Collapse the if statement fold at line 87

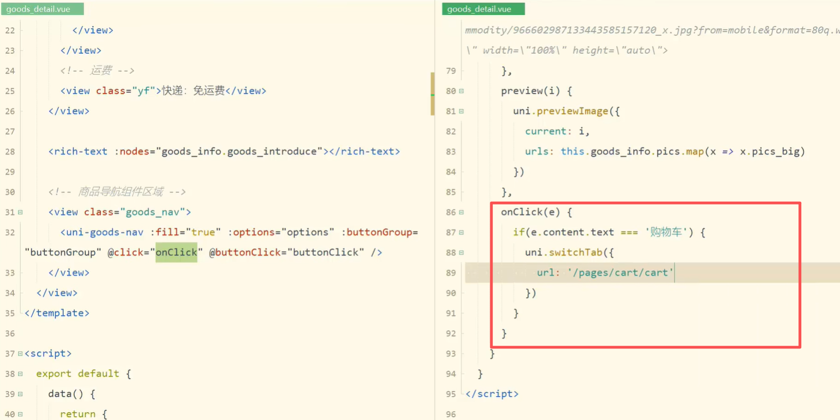pos(461,233)
